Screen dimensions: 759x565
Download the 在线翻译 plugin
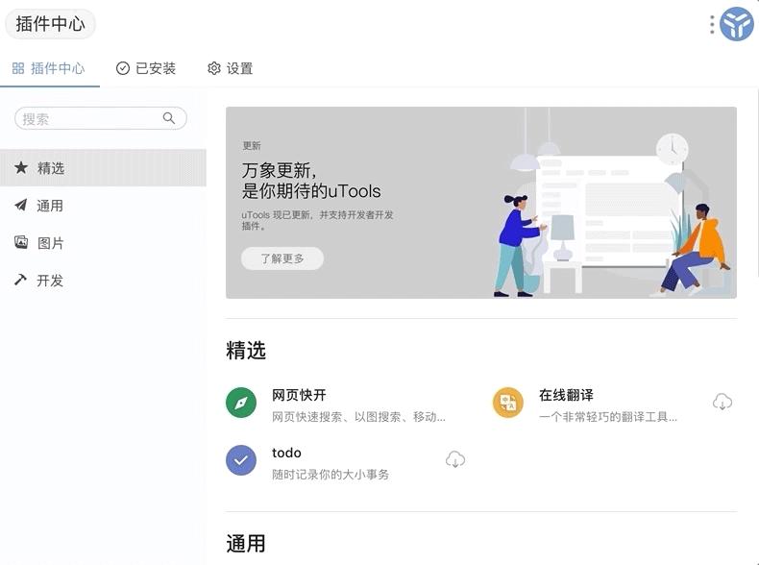722,403
